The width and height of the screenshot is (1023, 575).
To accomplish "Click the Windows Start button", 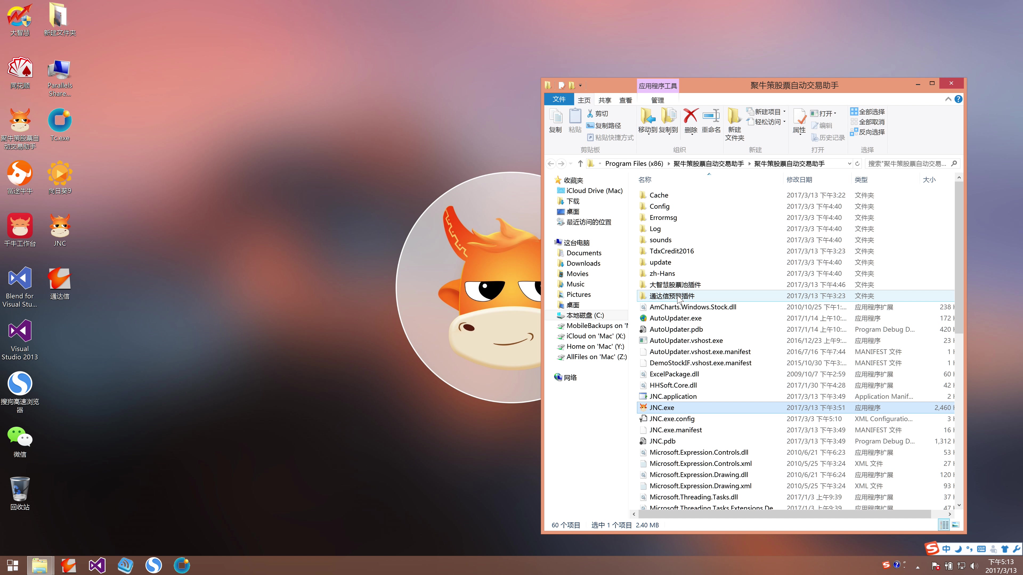I will (13, 565).
